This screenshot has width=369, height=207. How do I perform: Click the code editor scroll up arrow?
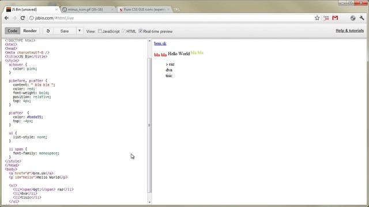149,41
